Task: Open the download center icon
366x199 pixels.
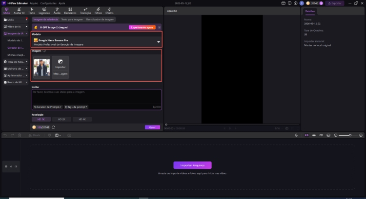Action: pos(296,3)
